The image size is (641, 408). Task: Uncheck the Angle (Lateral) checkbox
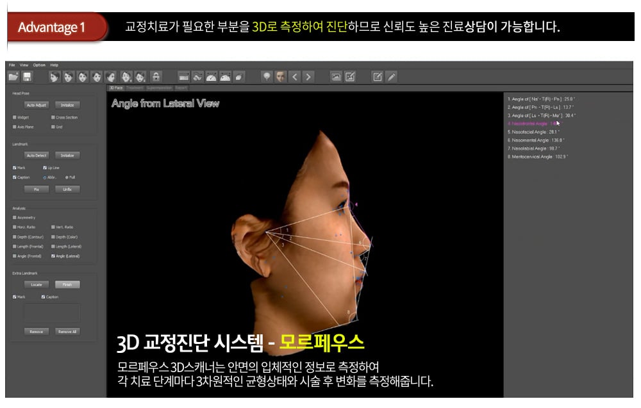tap(53, 256)
